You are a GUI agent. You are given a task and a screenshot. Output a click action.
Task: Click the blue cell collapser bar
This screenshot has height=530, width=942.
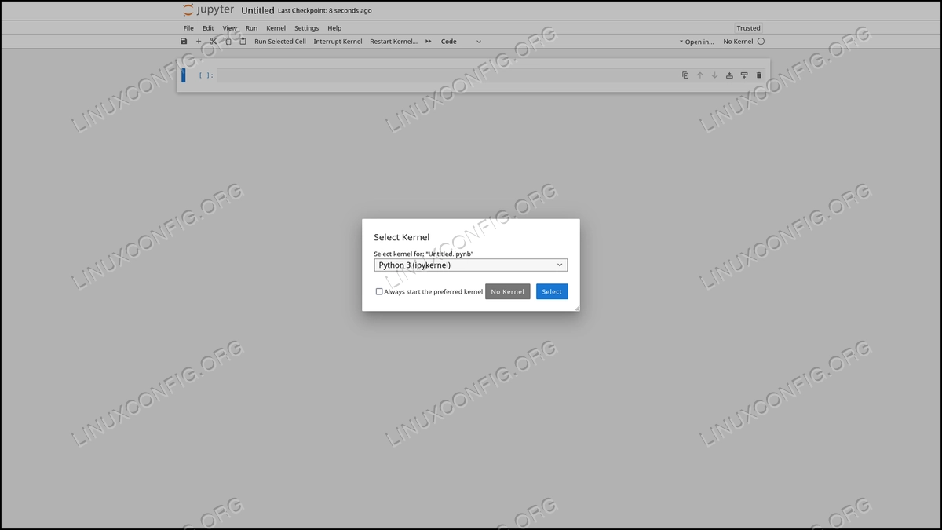coord(184,75)
